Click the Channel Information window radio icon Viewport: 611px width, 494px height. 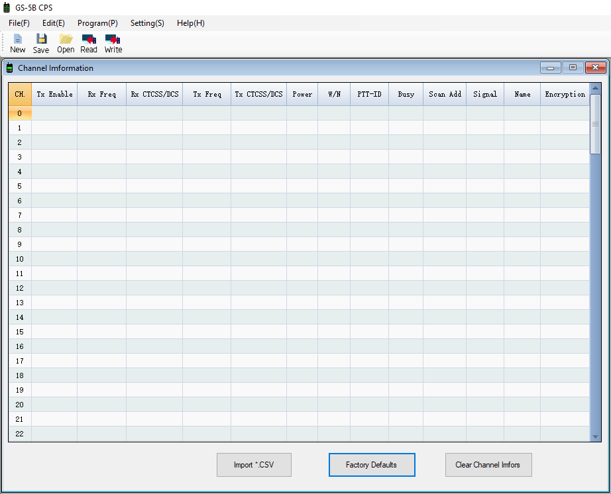[9, 68]
